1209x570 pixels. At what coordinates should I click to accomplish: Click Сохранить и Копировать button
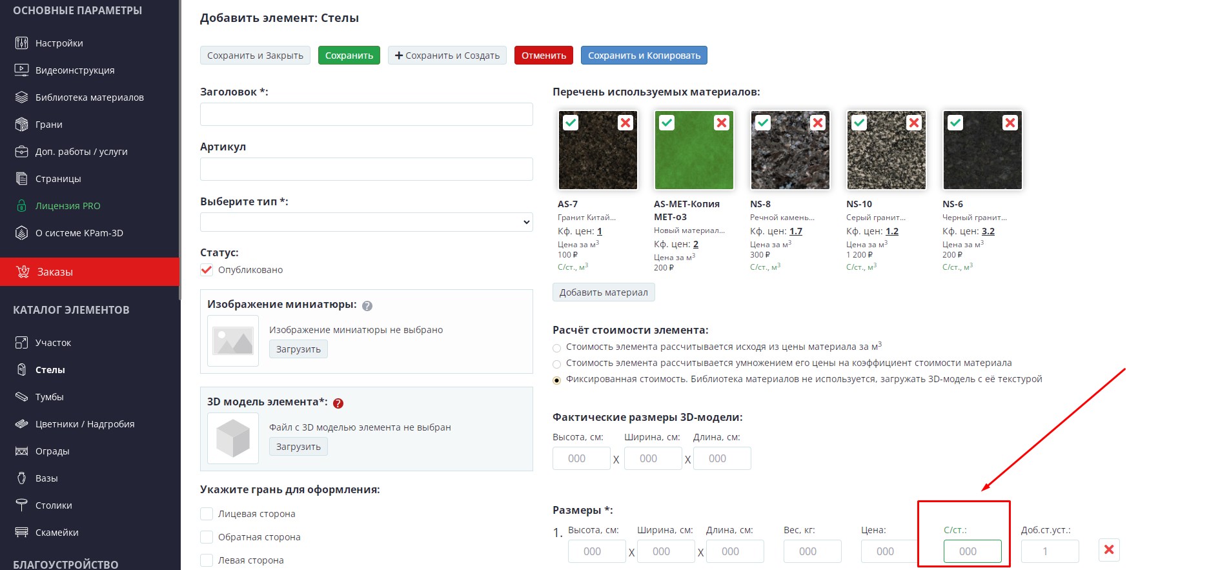pyautogui.click(x=644, y=56)
